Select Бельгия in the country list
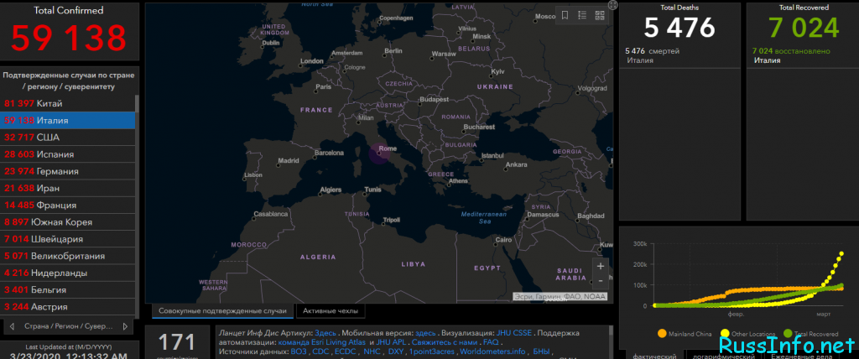The width and height of the screenshot is (859, 359). pos(68,290)
